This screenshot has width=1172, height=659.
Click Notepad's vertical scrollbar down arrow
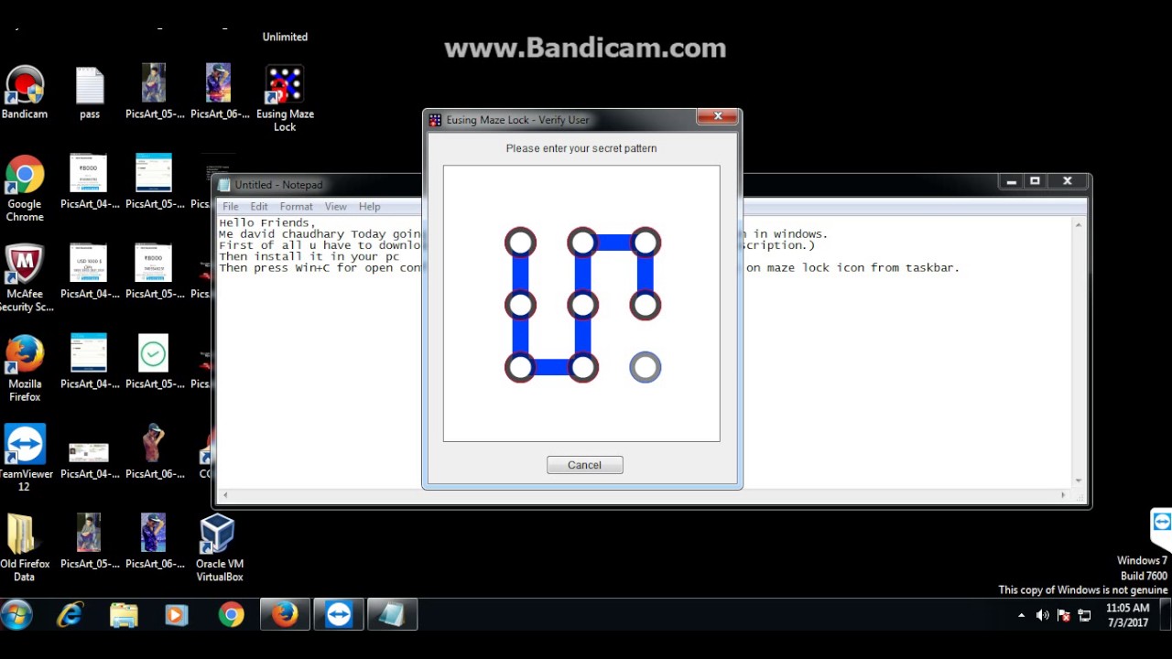click(x=1078, y=480)
